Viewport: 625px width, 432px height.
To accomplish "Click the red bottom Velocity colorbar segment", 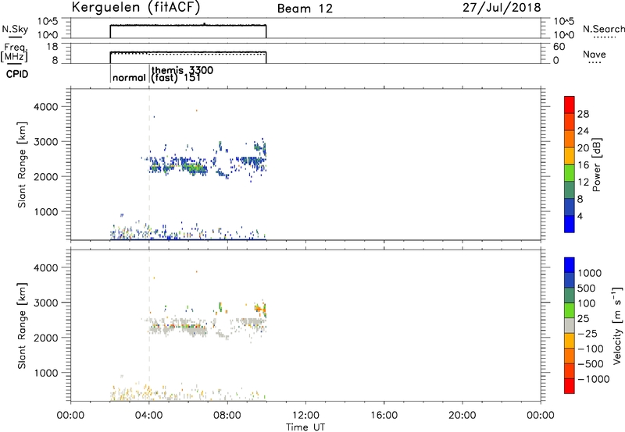I will click(x=570, y=386).
